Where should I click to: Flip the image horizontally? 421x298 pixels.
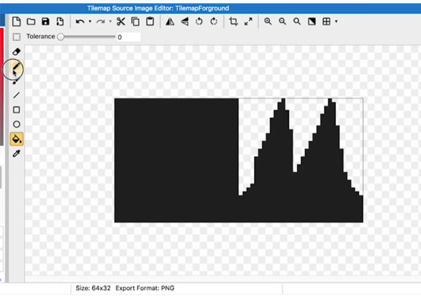click(x=170, y=21)
